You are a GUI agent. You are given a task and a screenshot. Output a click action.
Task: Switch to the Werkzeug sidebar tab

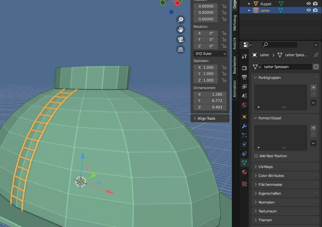pyautogui.click(x=234, y=22)
